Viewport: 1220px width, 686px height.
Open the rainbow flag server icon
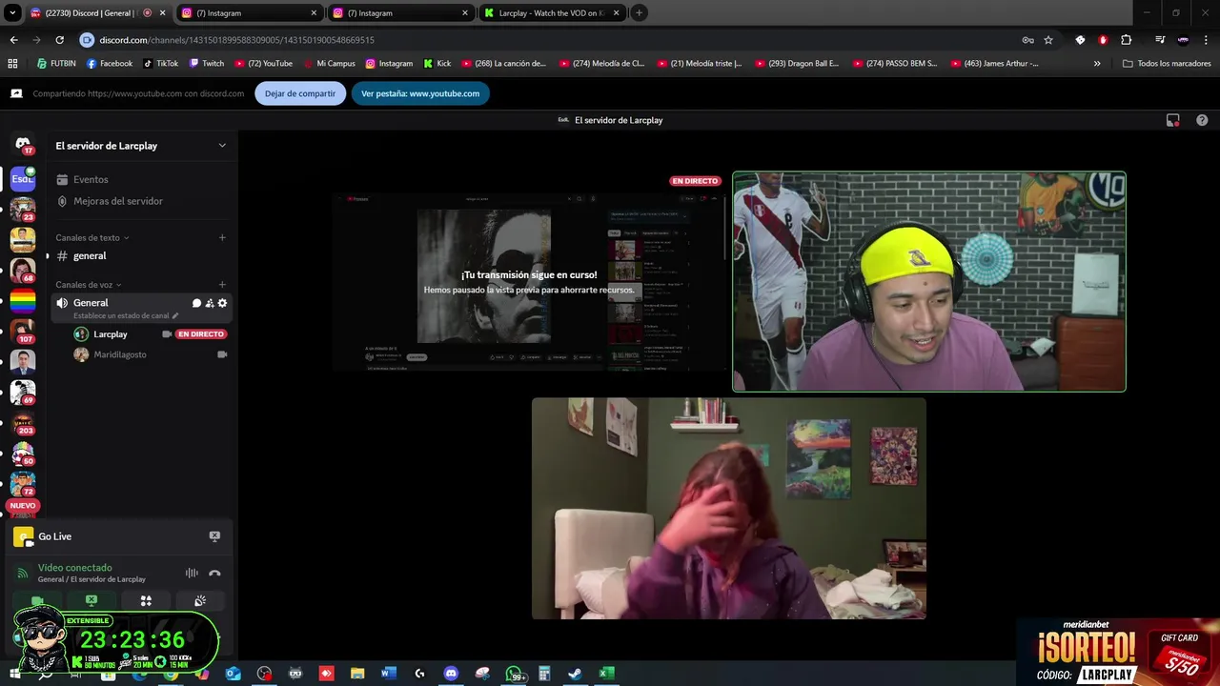tap(23, 302)
